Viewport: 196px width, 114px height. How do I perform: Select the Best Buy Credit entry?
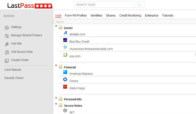tap(79, 42)
